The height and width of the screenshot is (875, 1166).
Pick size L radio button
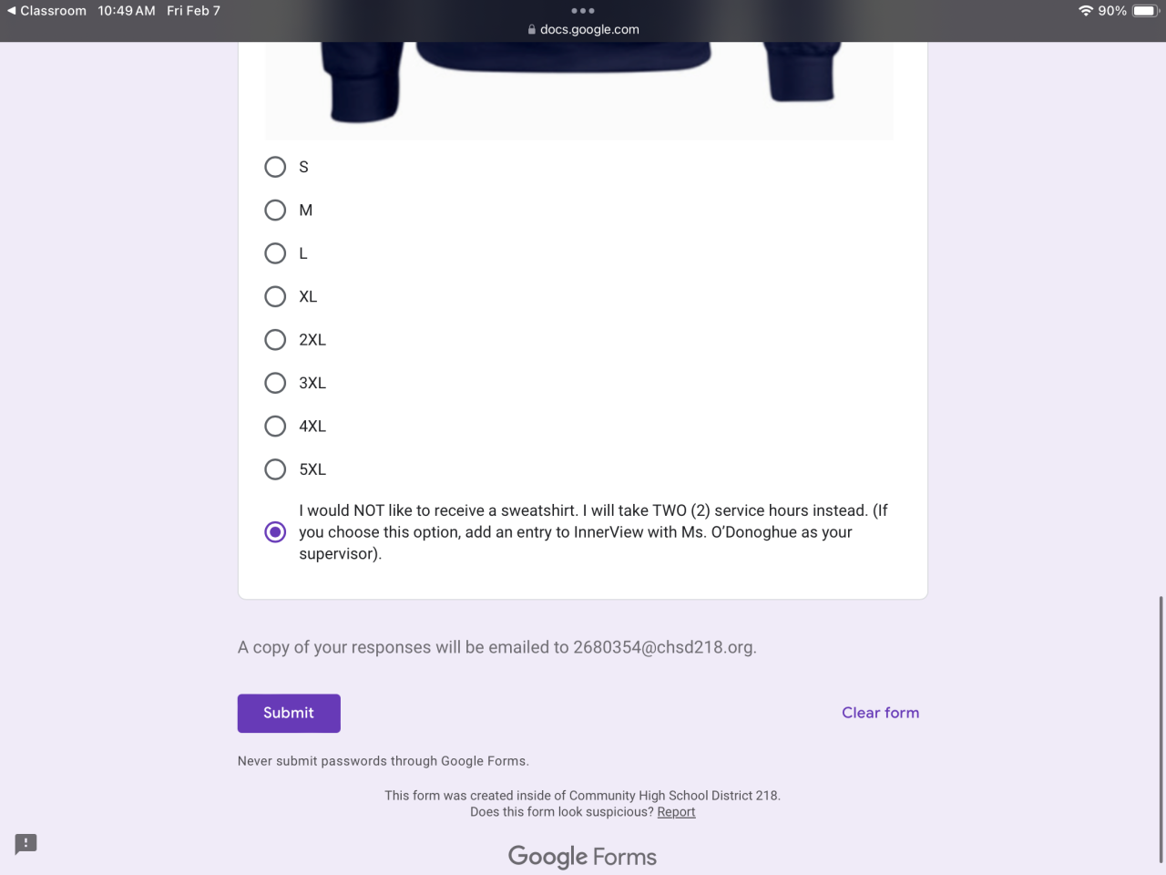[x=275, y=253]
